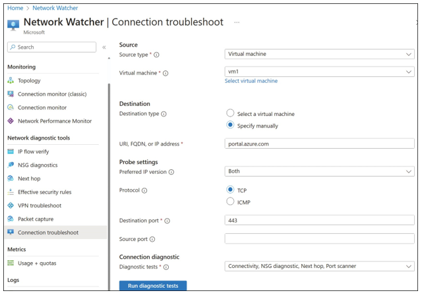Open Usage + quotas menu item
Image resolution: width=422 pixels, height=295 pixels.
[x=37, y=263]
